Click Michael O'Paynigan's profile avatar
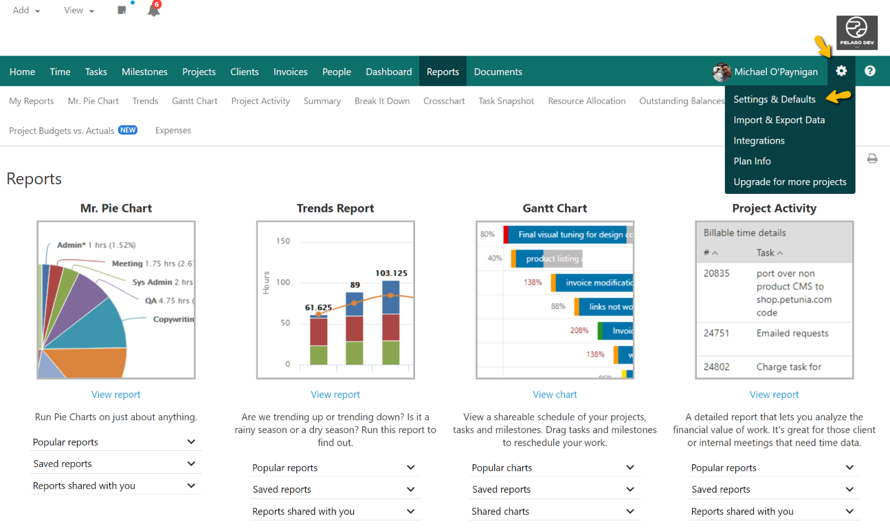Image resolution: width=890 pixels, height=528 pixels. pyautogui.click(x=722, y=72)
